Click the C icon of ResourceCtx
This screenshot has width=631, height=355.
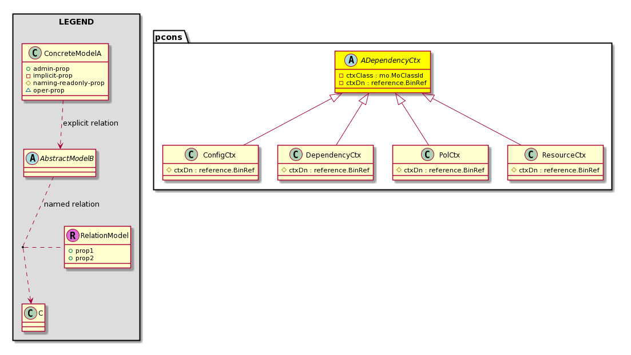click(531, 155)
